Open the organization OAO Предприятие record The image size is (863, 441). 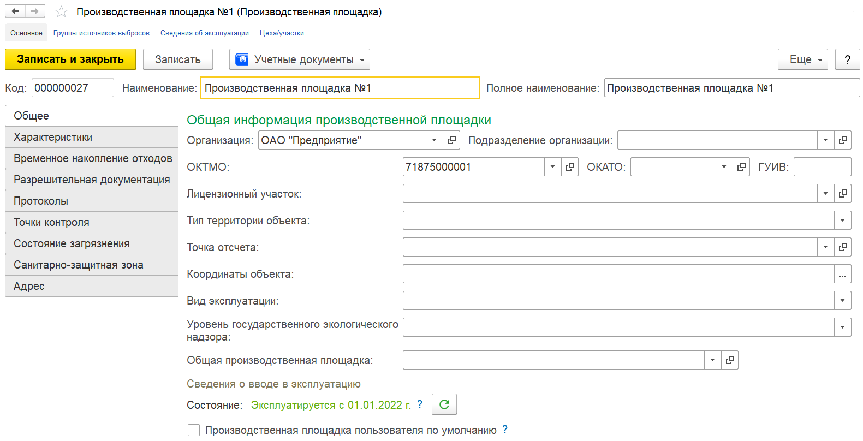pyautogui.click(x=451, y=140)
